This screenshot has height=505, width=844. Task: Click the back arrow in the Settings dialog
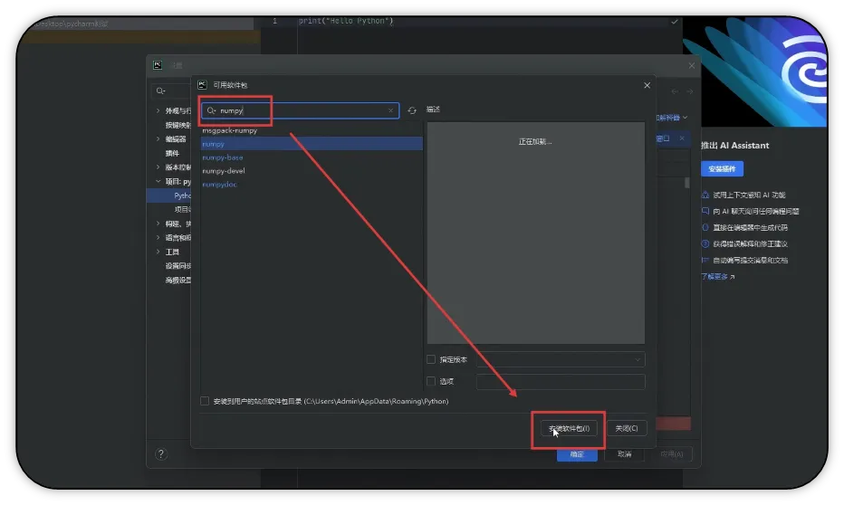tap(675, 91)
